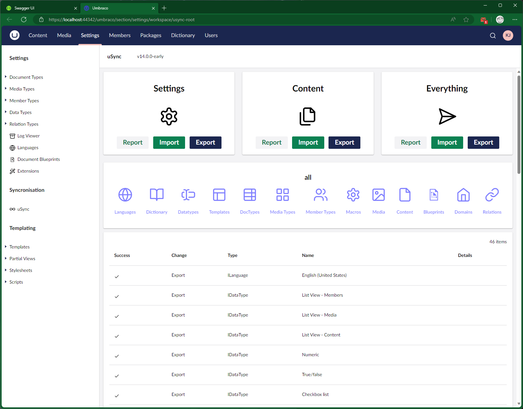Click the scrollbar down arrow
Image resolution: width=523 pixels, height=409 pixels.
point(519,404)
